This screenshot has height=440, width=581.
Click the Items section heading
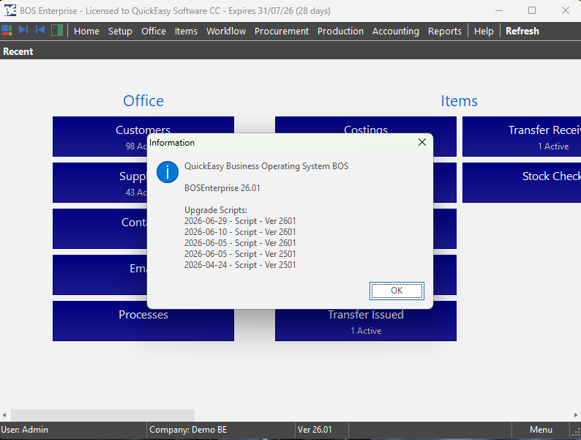click(x=459, y=101)
